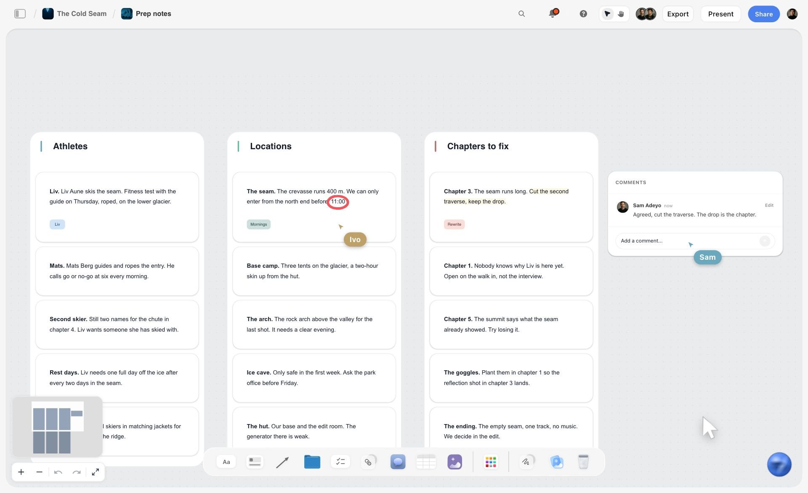Select the comment bubble tool

(398, 462)
